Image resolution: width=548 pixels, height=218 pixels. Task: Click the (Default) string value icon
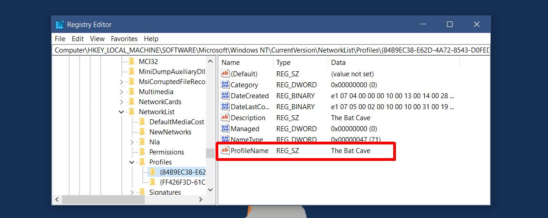[225, 74]
